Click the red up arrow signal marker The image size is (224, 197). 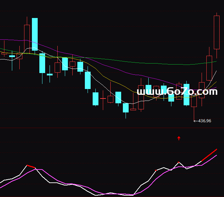click(179, 138)
